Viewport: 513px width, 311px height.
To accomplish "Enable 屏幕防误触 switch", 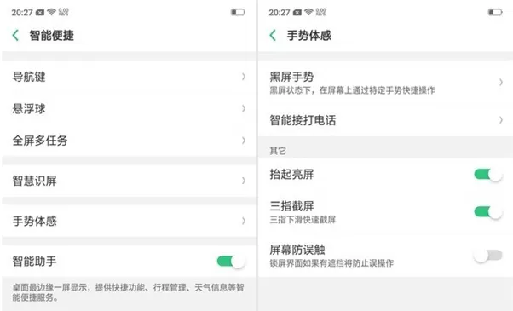I will [488, 255].
